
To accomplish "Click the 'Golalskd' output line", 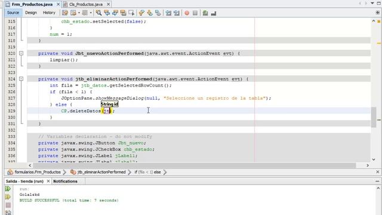I will coord(29,195).
